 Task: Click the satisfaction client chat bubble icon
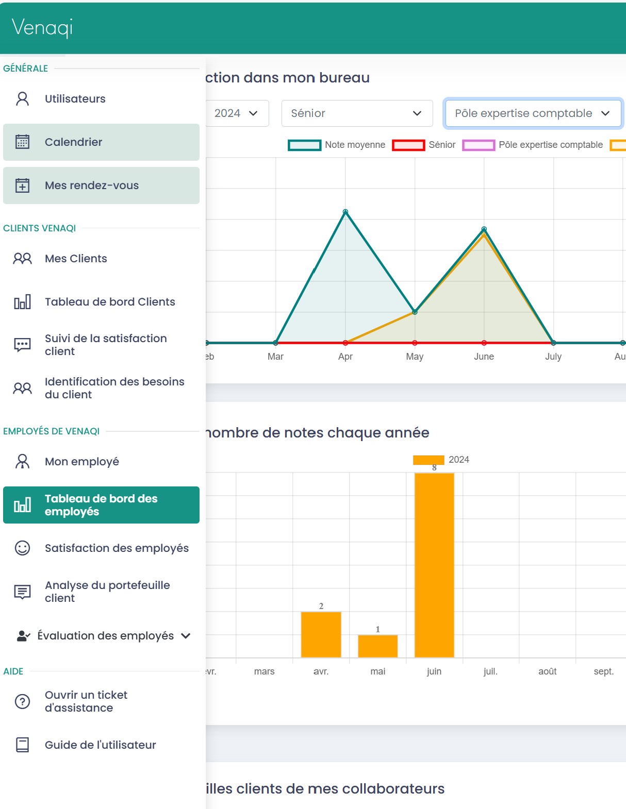pyautogui.click(x=23, y=345)
